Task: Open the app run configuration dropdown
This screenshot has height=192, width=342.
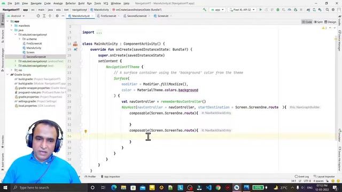Action: coord(217,10)
